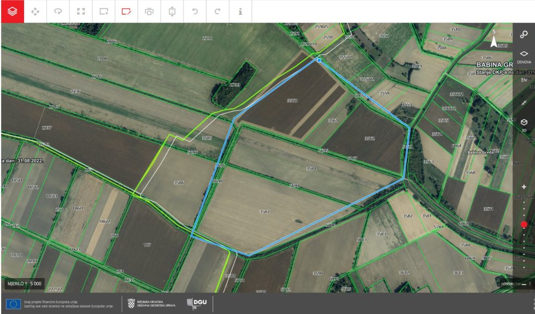Click the vertical measure tool icon
This screenshot has width=535, height=314.
[172, 11]
